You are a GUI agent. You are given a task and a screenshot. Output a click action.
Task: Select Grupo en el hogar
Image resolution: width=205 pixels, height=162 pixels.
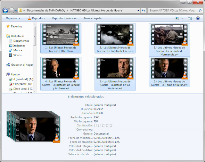(x=22, y=65)
